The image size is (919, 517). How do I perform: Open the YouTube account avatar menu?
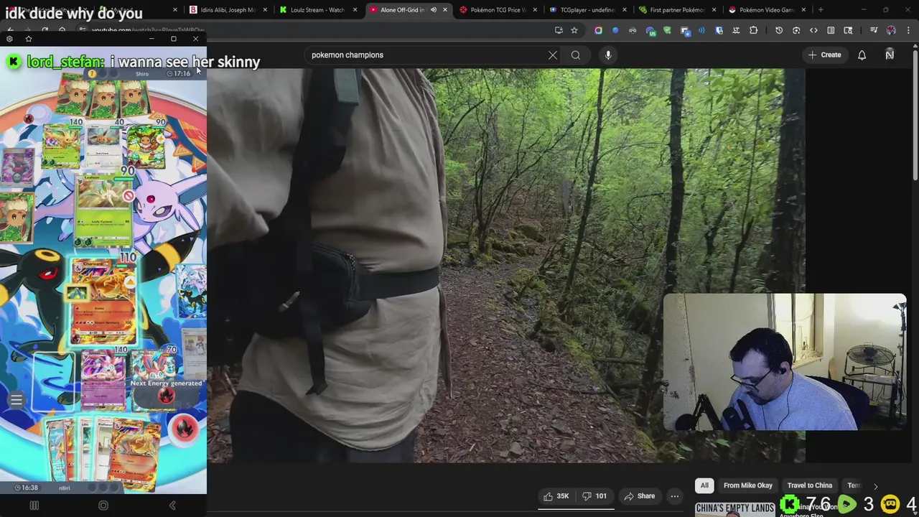890,55
